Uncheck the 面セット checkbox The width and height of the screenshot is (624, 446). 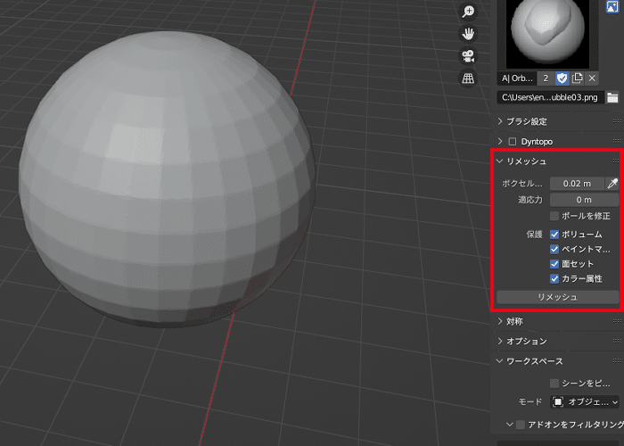[x=554, y=264]
